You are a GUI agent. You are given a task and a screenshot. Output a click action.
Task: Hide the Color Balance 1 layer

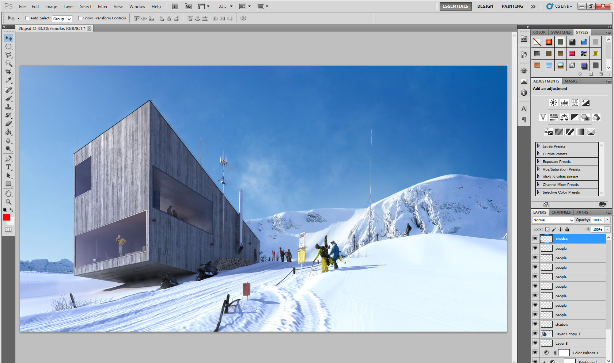pyautogui.click(x=535, y=352)
